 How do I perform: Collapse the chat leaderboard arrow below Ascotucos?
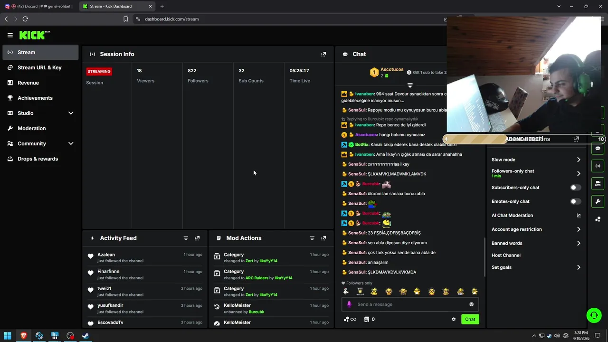coord(410,85)
